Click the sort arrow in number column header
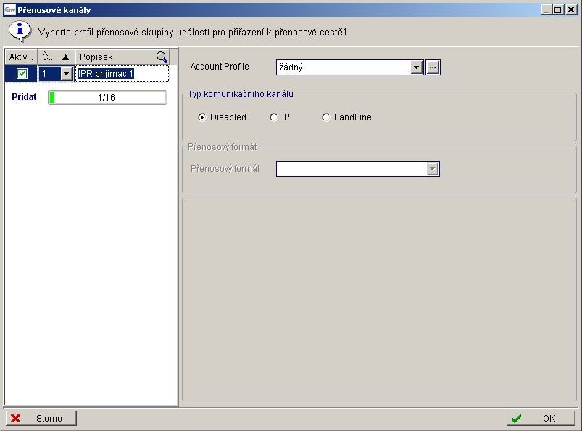This screenshot has width=582, height=431. tap(65, 57)
